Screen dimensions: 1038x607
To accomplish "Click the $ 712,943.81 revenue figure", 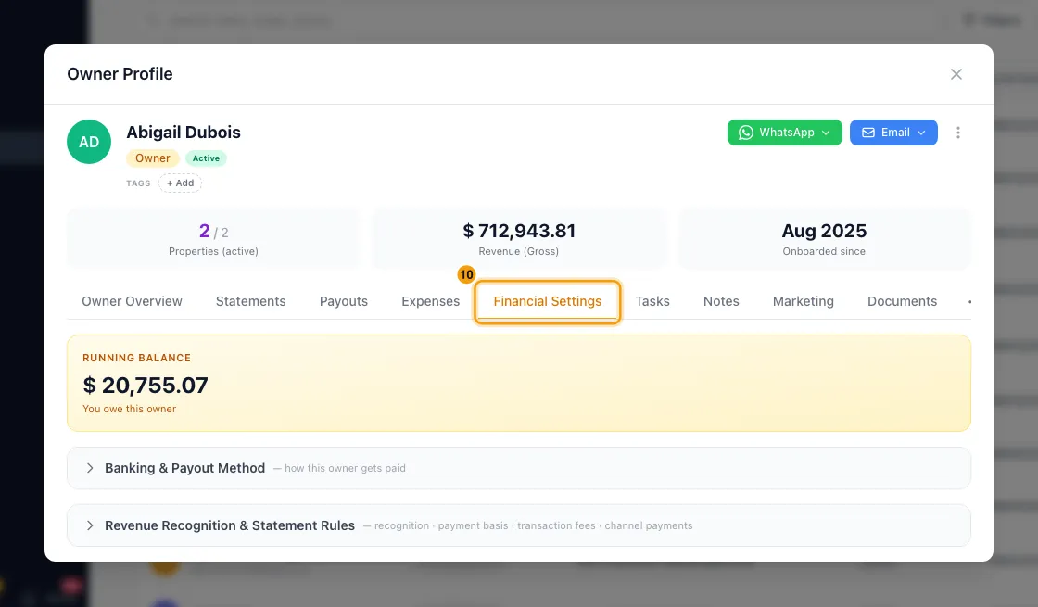I will click(519, 231).
